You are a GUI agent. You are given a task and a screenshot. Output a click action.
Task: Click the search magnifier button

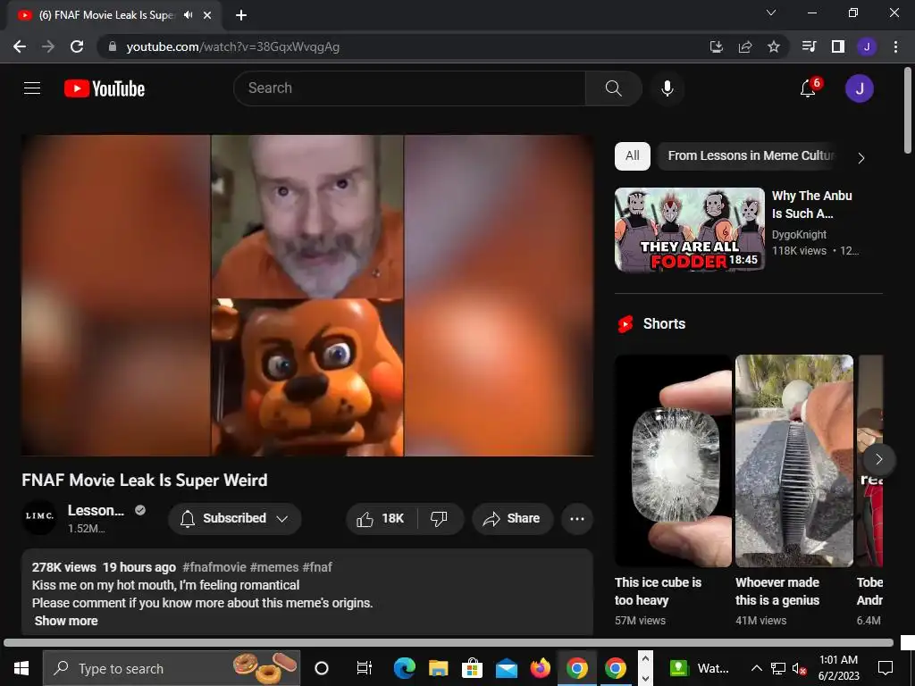click(x=613, y=88)
